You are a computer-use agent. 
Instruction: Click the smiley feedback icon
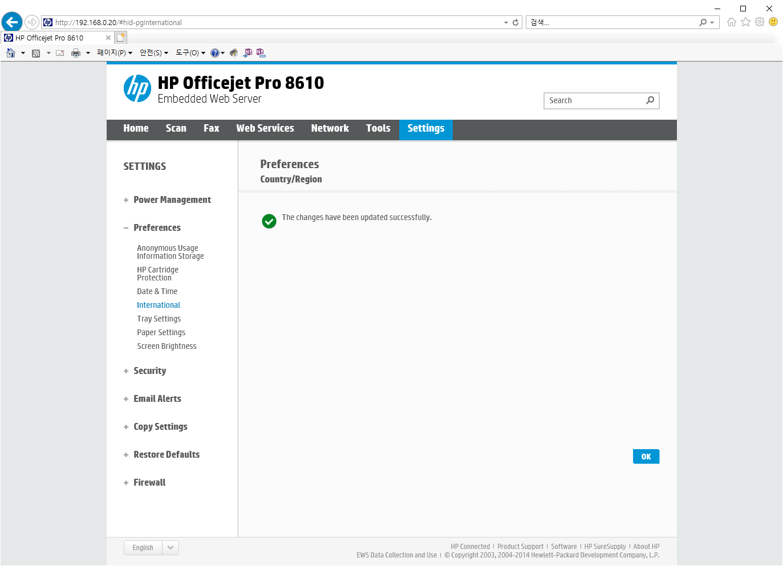pyautogui.click(x=773, y=22)
